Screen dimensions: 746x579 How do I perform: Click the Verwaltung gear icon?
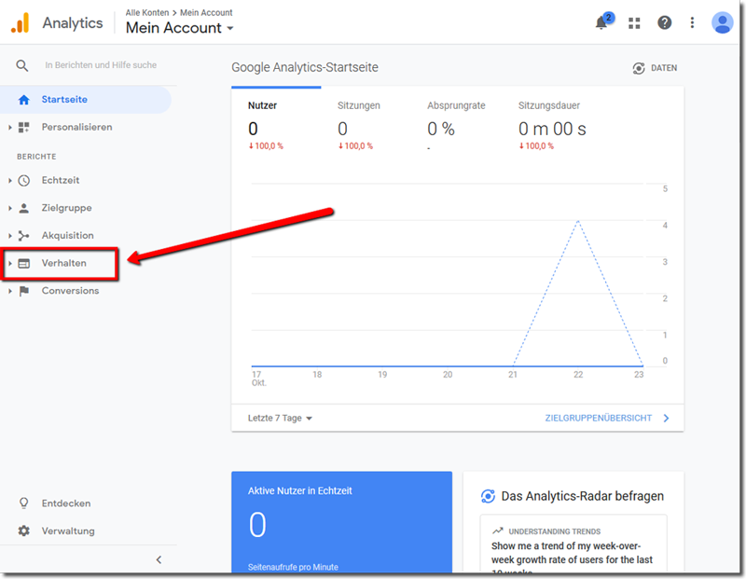click(x=24, y=531)
